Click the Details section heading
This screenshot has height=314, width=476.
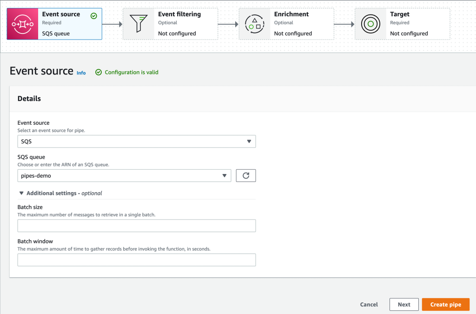click(29, 99)
